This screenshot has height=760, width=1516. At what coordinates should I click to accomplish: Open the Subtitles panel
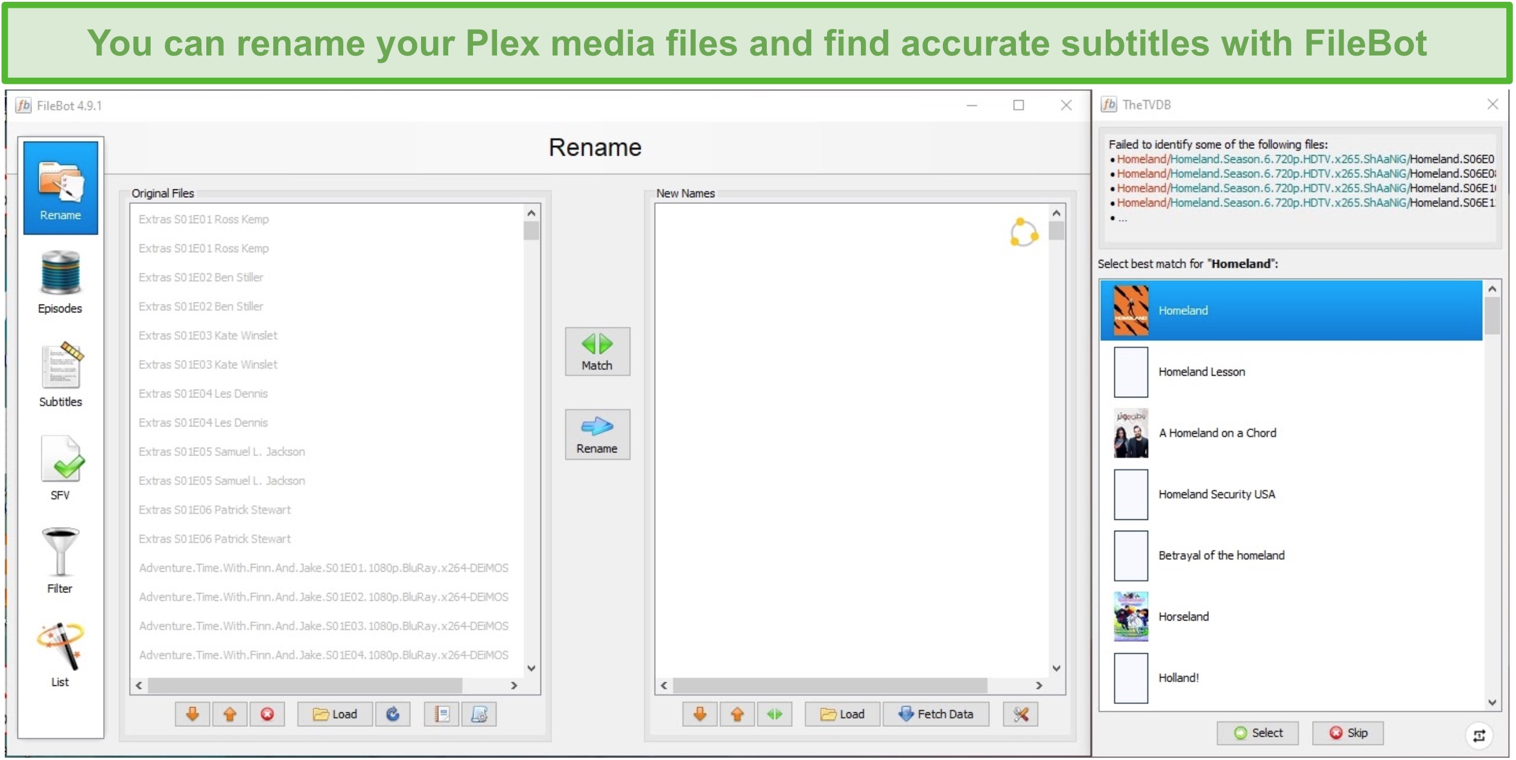[60, 375]
